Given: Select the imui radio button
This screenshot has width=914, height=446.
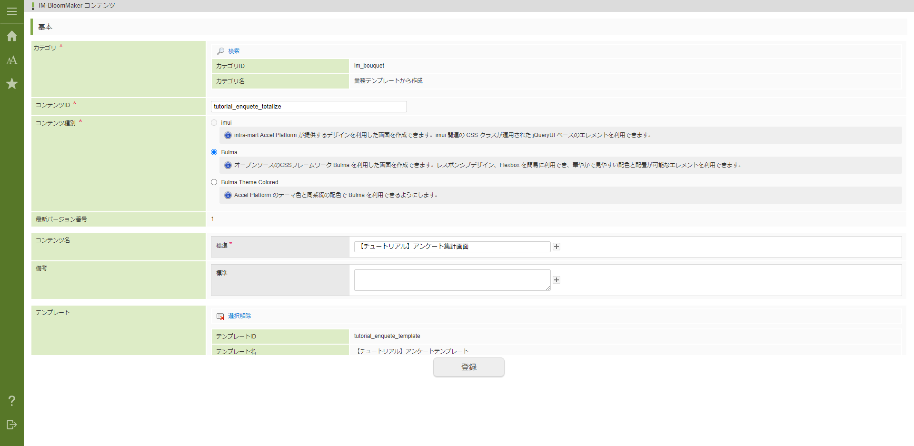Looking at the screenshot, I should [214, 123].
